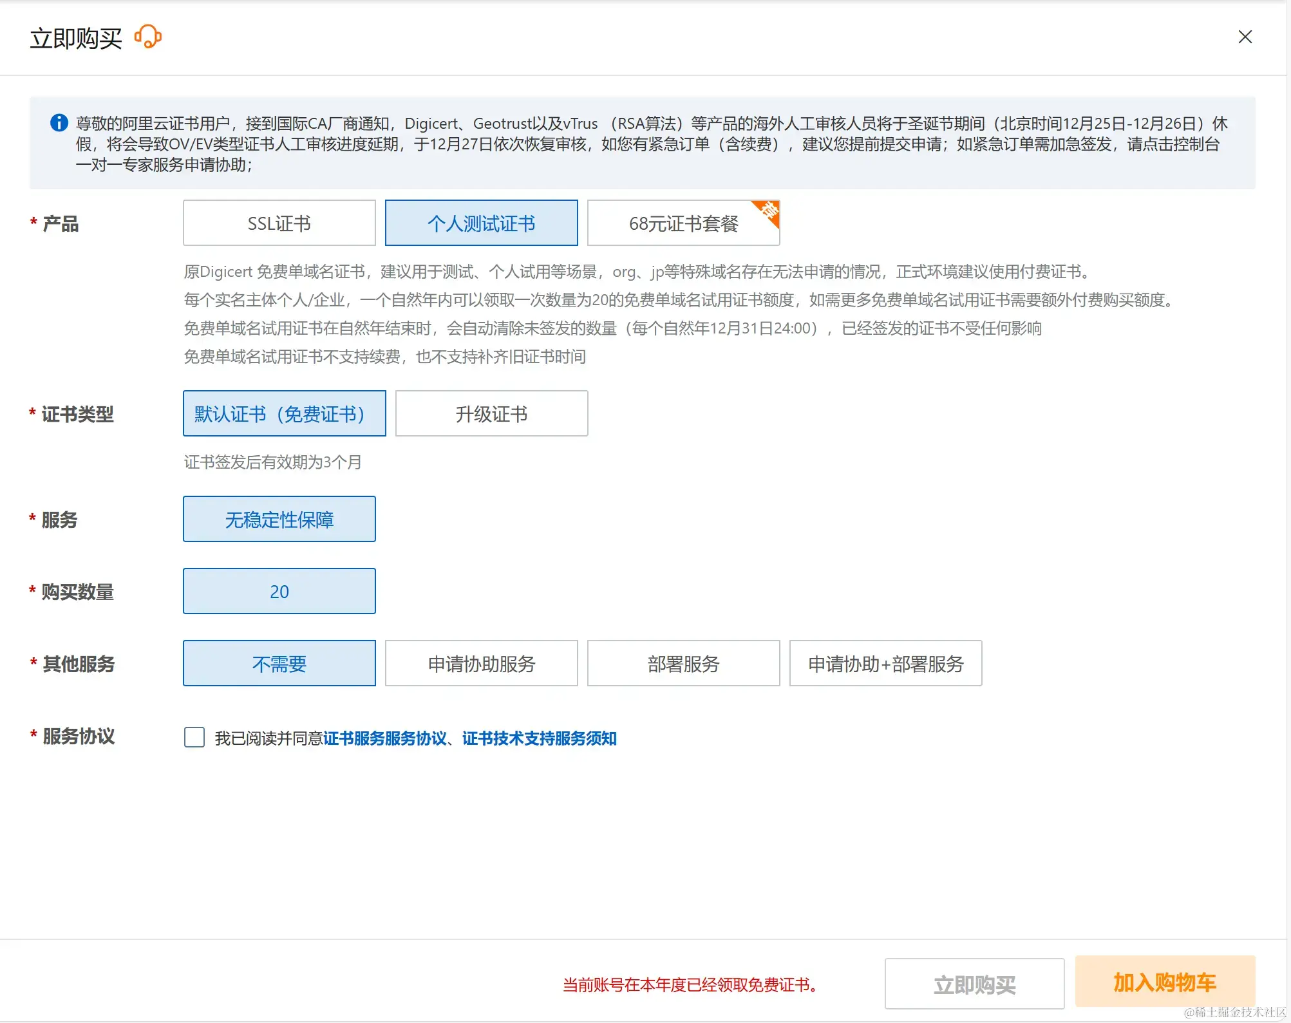Screen dimensions: 1291x1023
Task: Click the 加入购物车 button
Action: point(1165,982)
